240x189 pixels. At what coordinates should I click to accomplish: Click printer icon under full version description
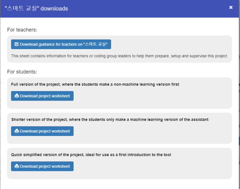click(17, 96)
